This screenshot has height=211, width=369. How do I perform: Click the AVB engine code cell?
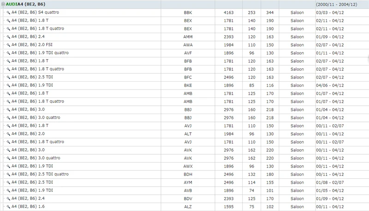[188, 191]
